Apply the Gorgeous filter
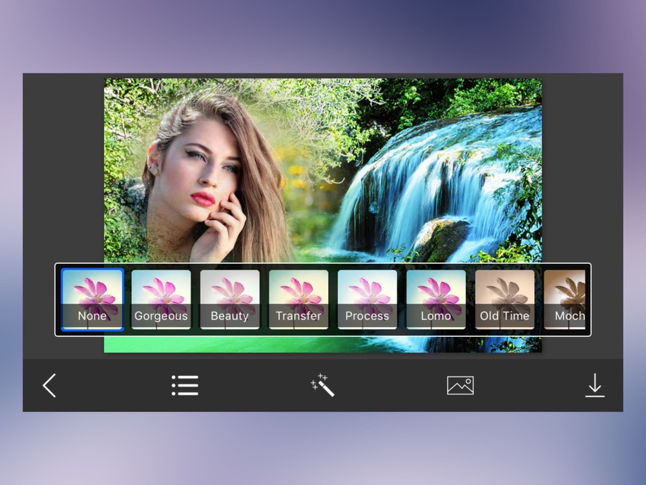This screenshot has width=646, height=485. 161,299
